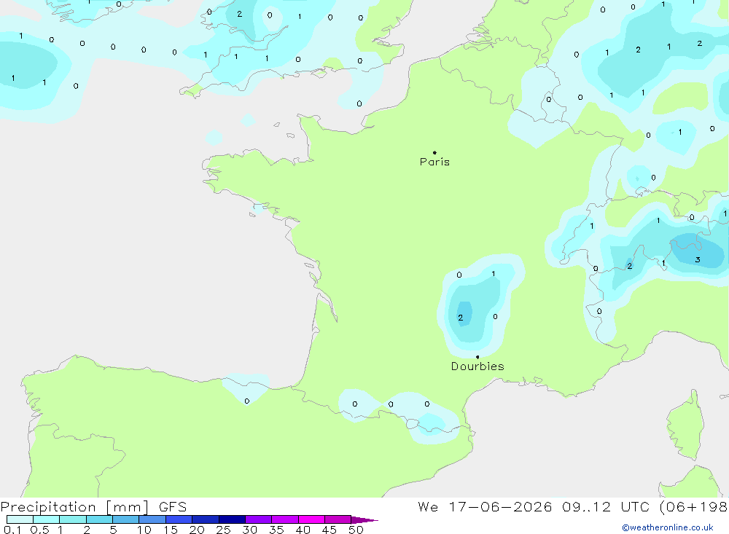The width and height of the screenshot is (729, 534).
Task: Select the Dourbies location marker dot
Action: pos(477,357)
